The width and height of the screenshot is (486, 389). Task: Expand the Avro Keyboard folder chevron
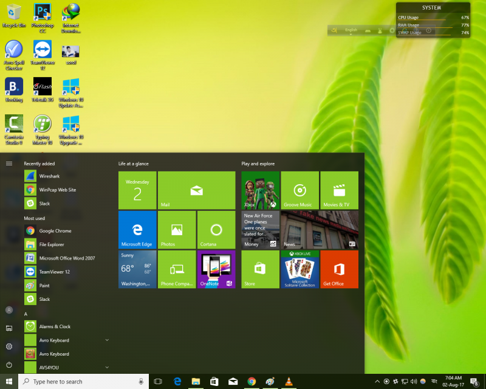pyautogui.click(x=107, y=340)
